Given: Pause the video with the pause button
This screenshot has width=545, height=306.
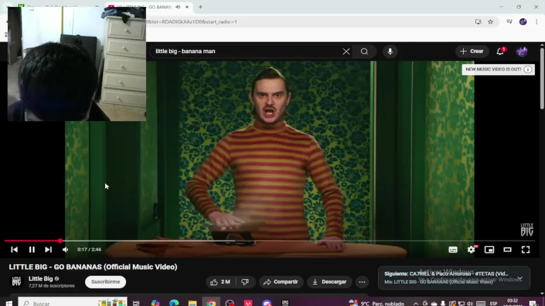Looking at the screenshot, I should pyautogui.click(x=32, y=249).
